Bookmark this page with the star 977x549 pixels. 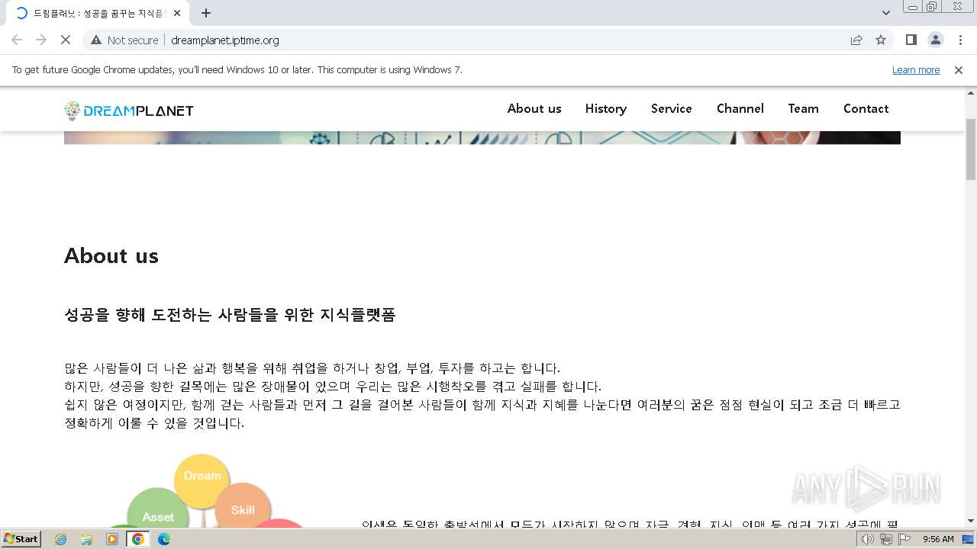pyautogui.click(x=881, y=40)
